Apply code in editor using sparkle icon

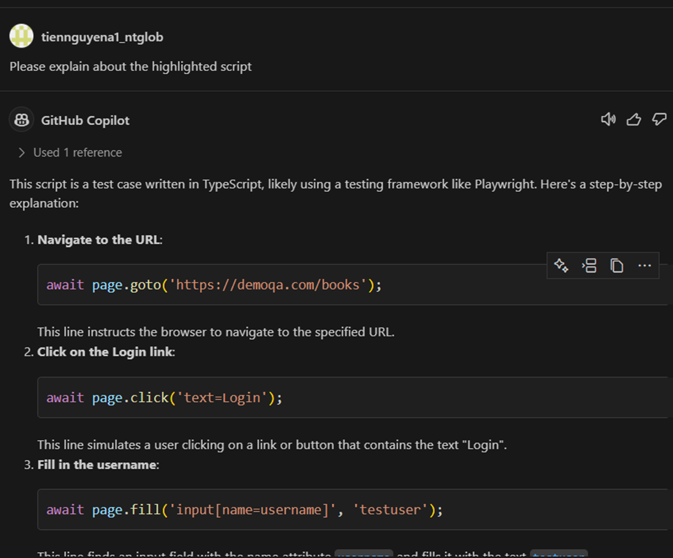(x=561, y=266)
